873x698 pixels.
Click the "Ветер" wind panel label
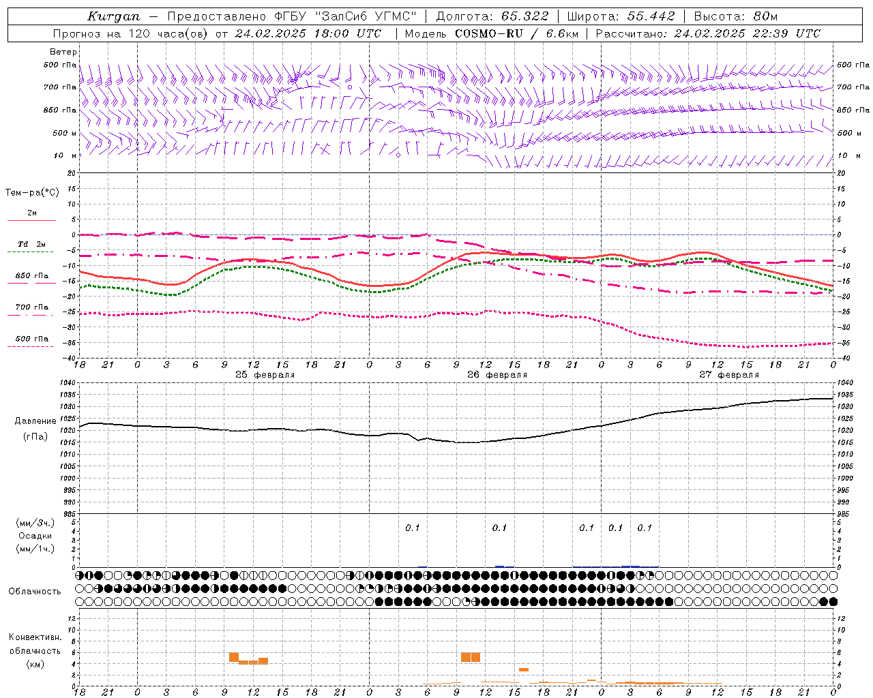(63, 52)
